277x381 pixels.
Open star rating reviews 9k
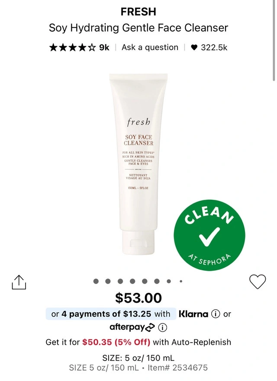(79, 48)
